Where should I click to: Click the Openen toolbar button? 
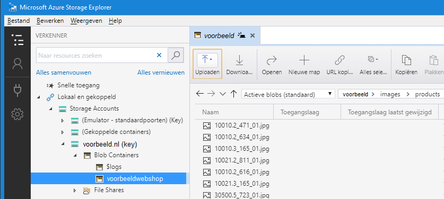coord(272,64)
